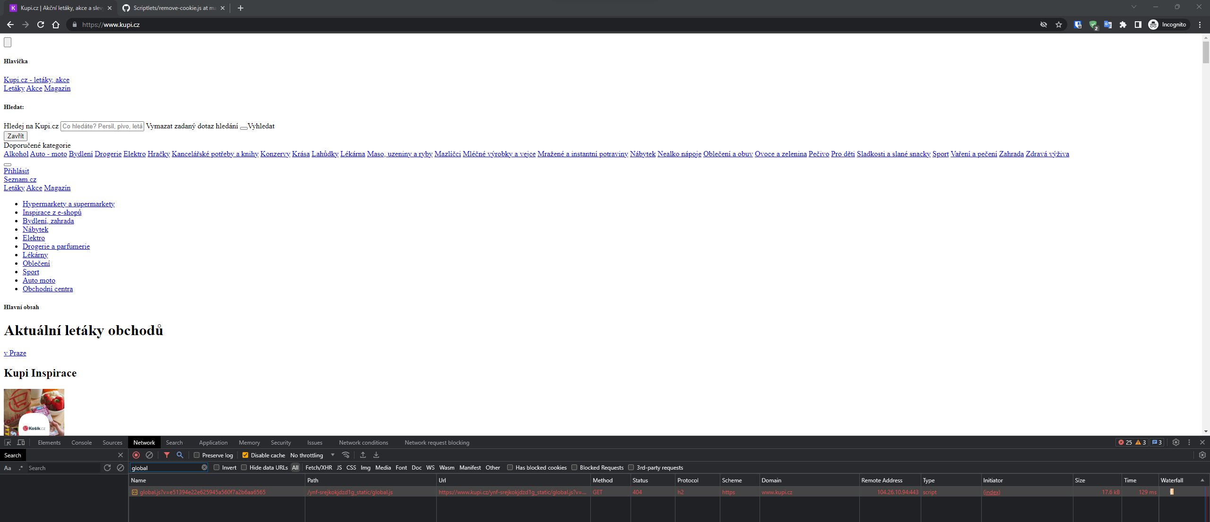Select the inspect element cursor icon

tap(7, 442)
